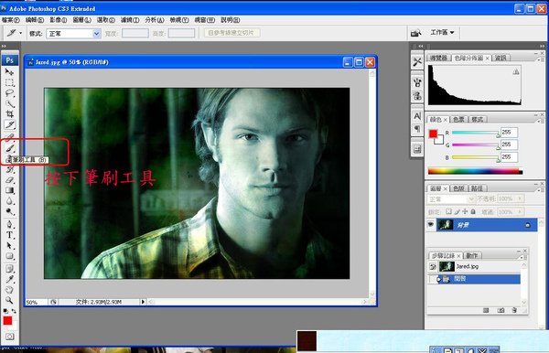This screenshot has height=353, width=549.
Task: Toggle history brush source for Jared.jpg snapshot
Action: pyautogui.click(x=433, y=267)
